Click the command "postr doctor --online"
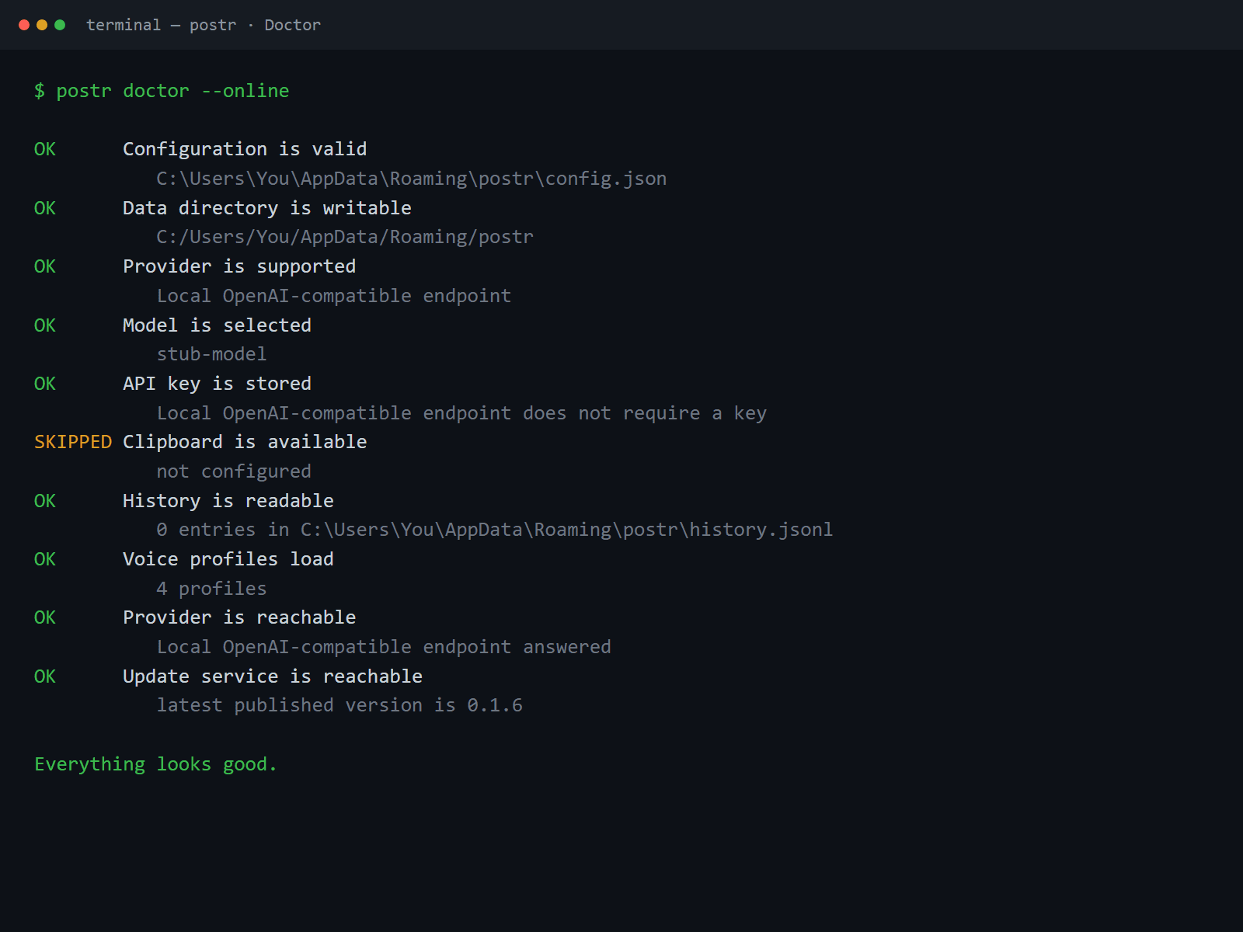 [x=172, y=91]
